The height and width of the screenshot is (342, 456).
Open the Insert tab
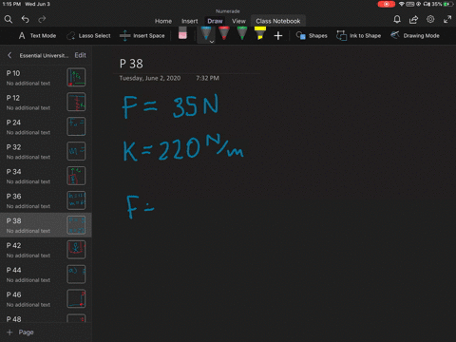click(190, 21)
